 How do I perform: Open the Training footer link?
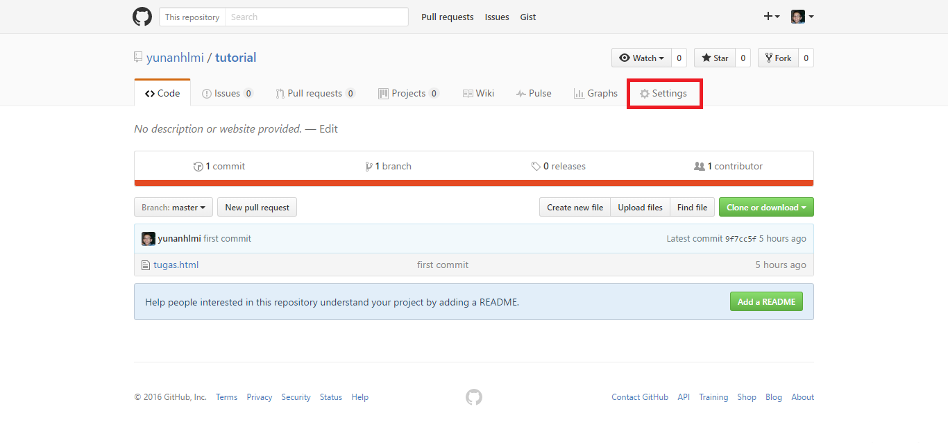point(713,397)
